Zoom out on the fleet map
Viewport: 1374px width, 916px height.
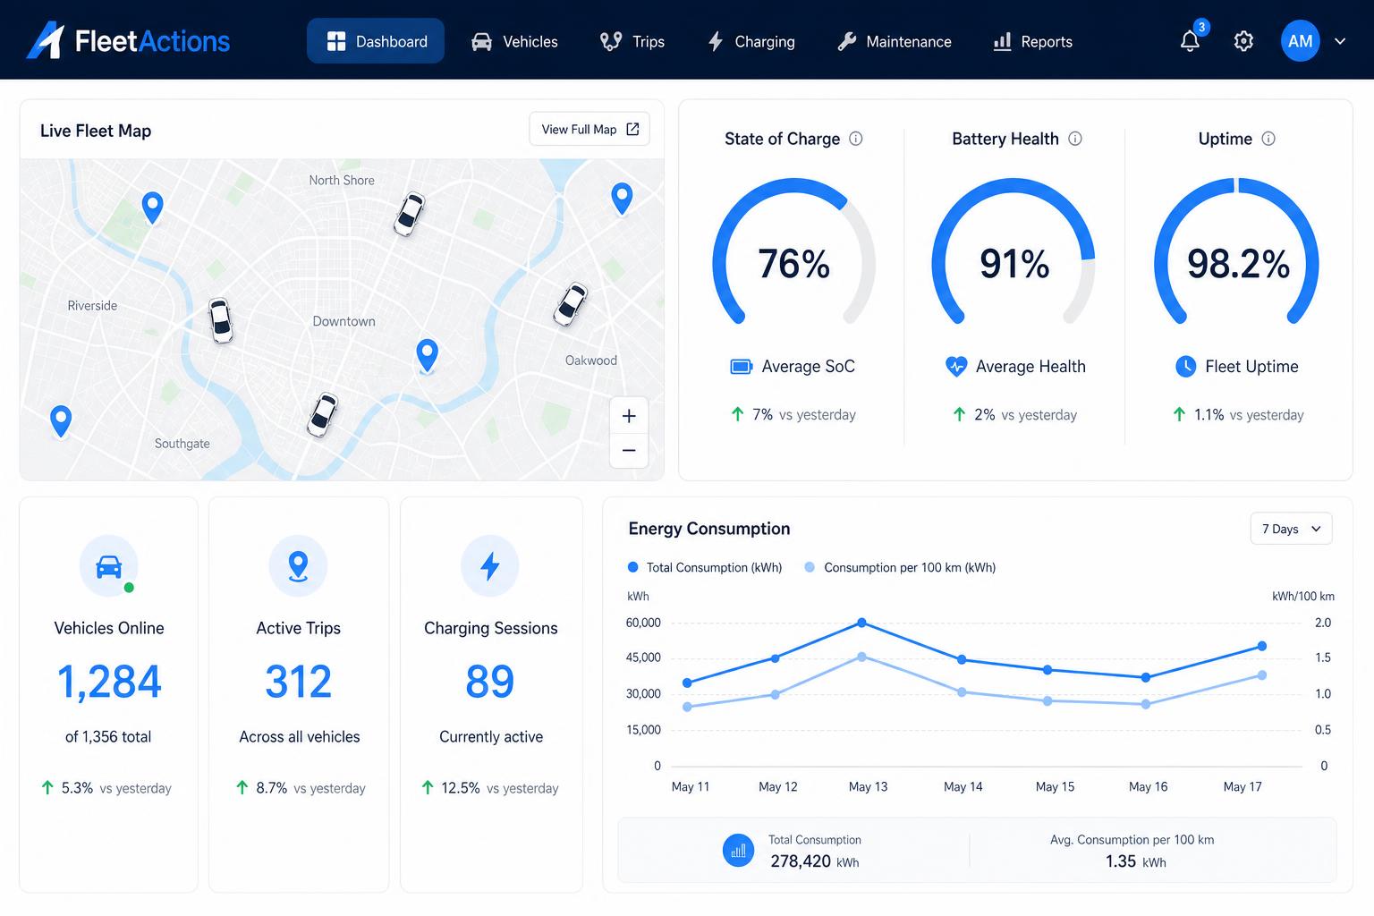629,451
